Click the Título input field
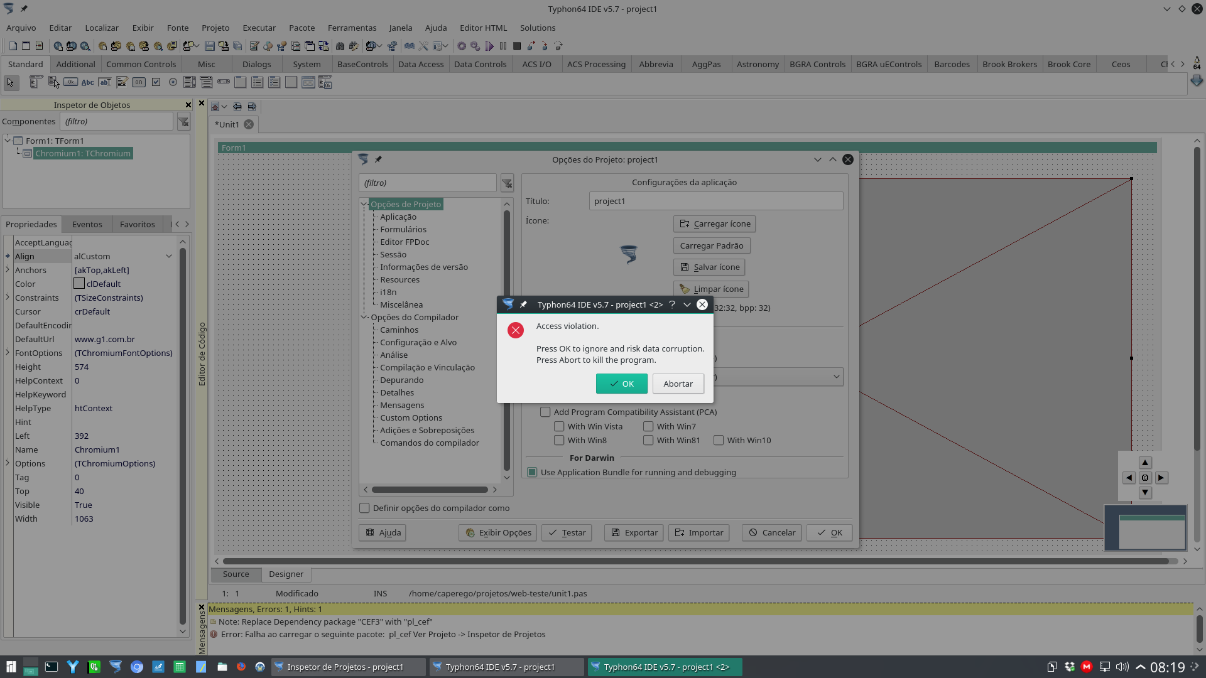1206x678 pixels. 716,201
